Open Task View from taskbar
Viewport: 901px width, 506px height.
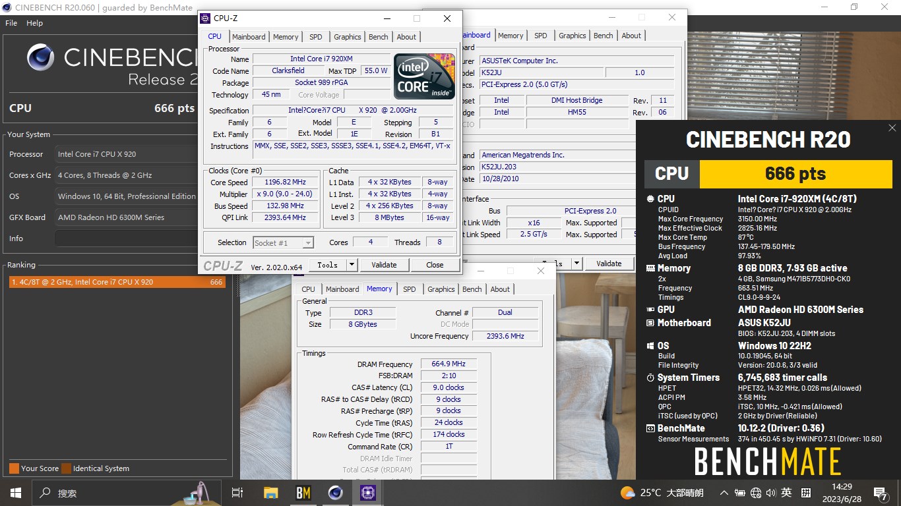pyautogui.click(x=237, y=493)
